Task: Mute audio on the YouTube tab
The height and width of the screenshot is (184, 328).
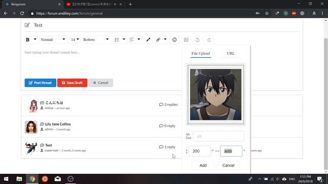Action: 115,4
